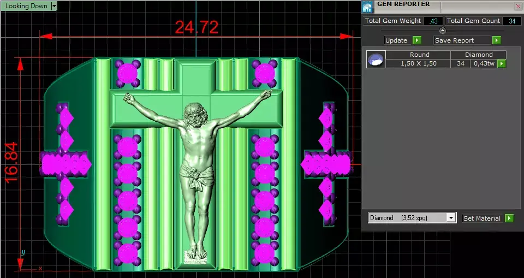Click the 24.72 width dimension text

coord(196,27)
